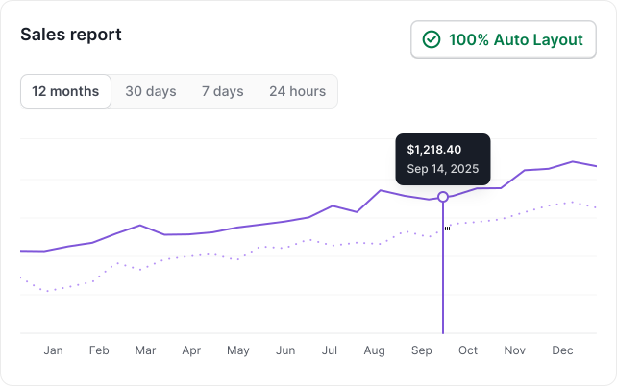
Task: Click the green checkmark circle icon
Action: [x=432, y=40]
